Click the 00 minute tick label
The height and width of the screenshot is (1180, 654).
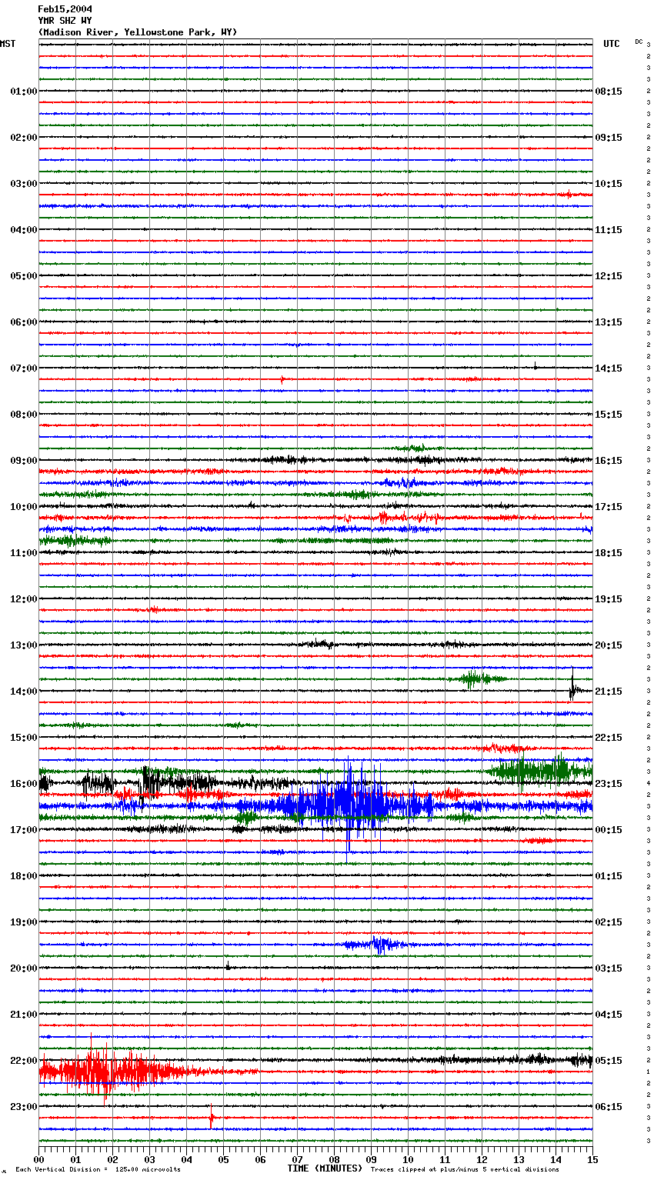click(x=38, y=1159)
